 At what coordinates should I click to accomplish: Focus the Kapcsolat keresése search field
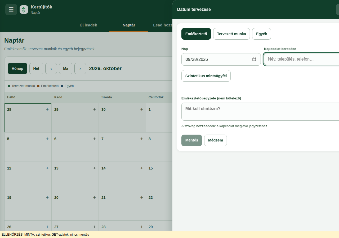[x=302, y=59]
